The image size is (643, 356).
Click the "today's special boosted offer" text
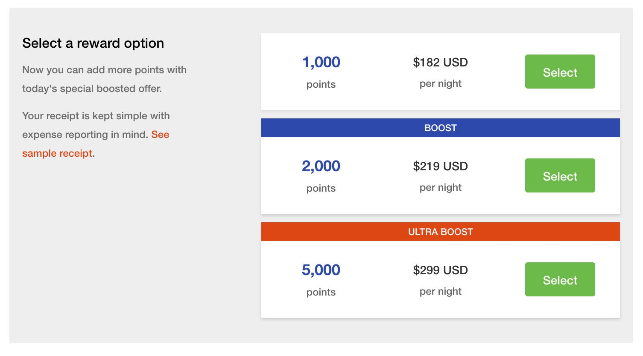(92, 89)
